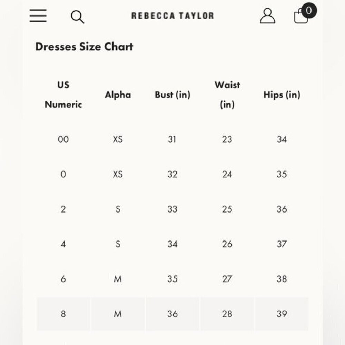
Task: Click the search magnifier icon
Action: (x=77, y=17)
